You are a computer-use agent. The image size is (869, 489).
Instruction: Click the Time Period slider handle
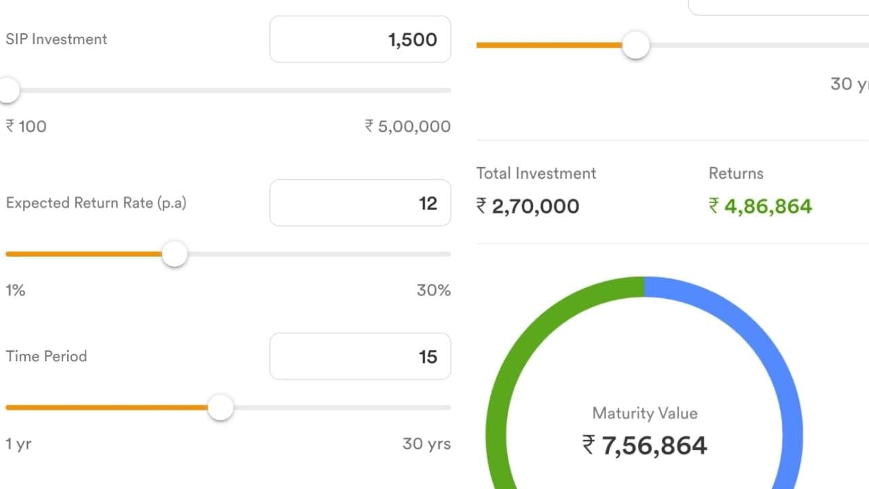[220, 408]
